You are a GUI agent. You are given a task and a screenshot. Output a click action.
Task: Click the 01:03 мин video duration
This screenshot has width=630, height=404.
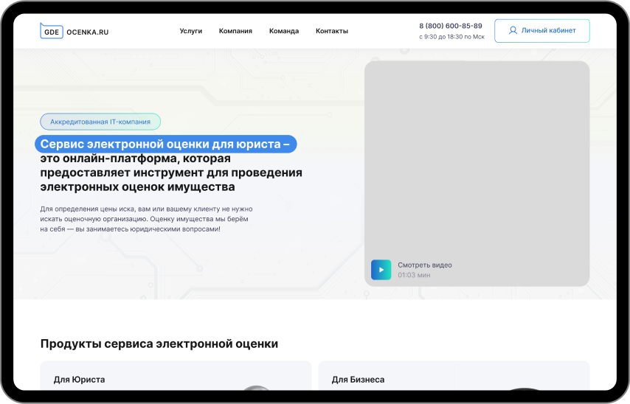(x=414, y=275)
